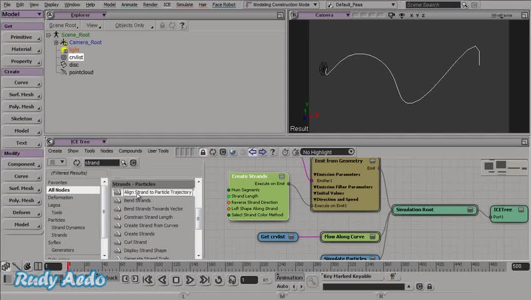Expand the Camera_Root node

[56, 42]
